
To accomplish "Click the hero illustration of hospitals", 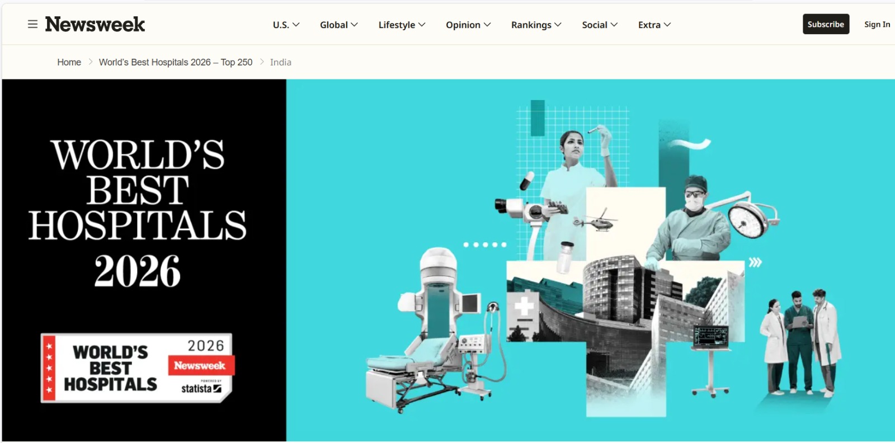I will pos(591,260).
